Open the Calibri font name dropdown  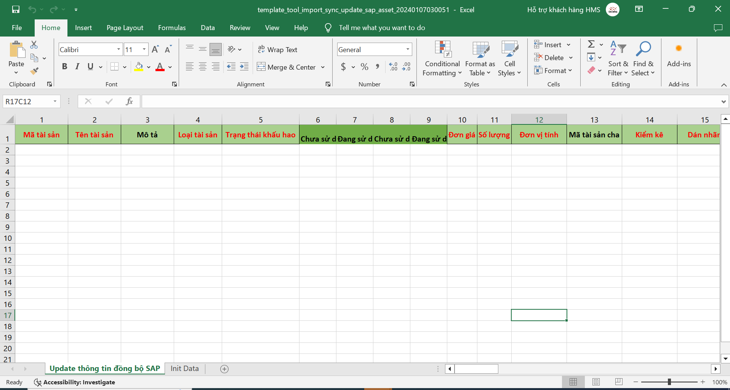(118, 49)
